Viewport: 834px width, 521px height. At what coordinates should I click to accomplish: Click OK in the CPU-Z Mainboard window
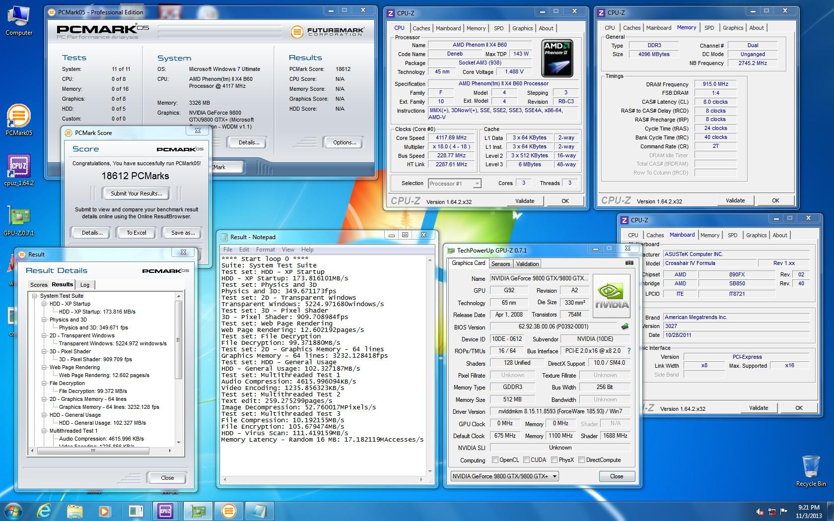(x=798, y=408)
